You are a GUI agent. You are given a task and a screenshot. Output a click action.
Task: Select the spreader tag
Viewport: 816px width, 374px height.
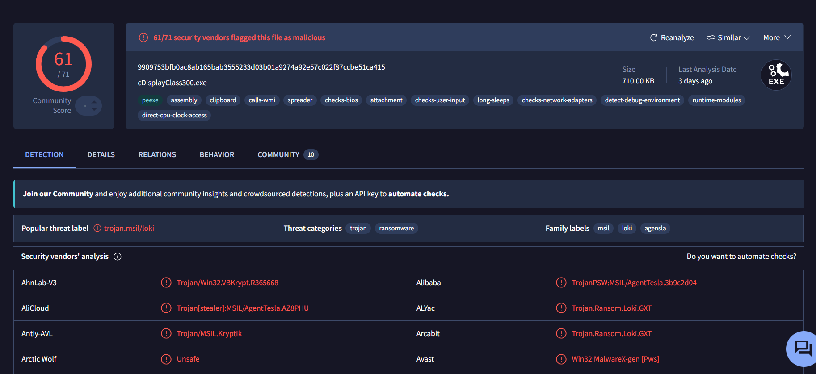(x=300, y=100)
